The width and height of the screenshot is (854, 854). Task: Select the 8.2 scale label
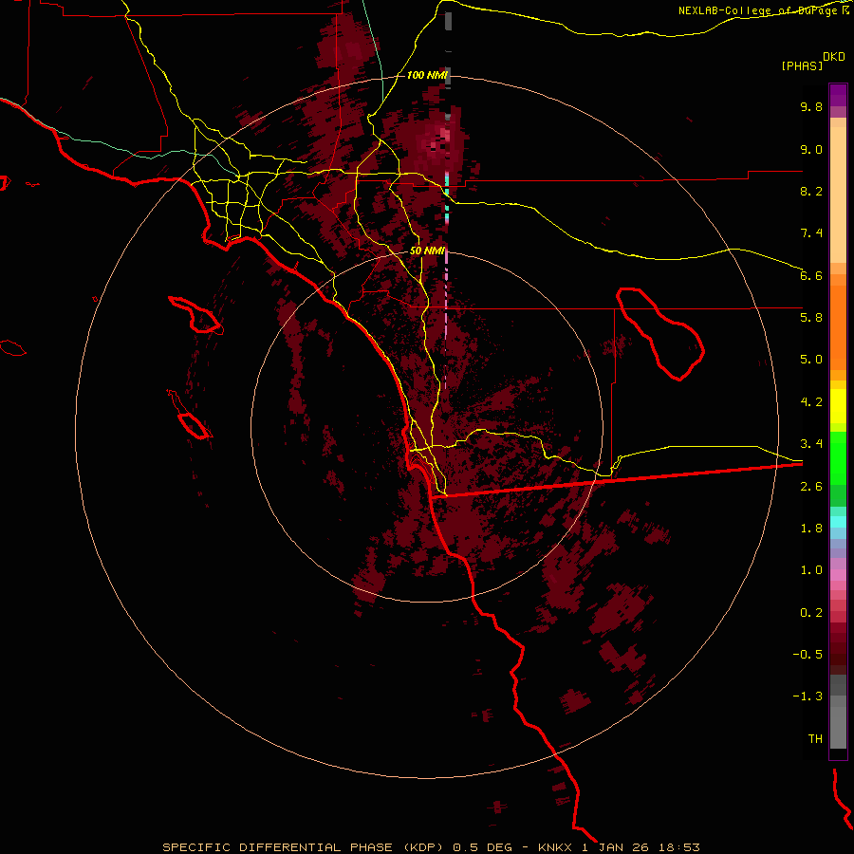(811, 191)
